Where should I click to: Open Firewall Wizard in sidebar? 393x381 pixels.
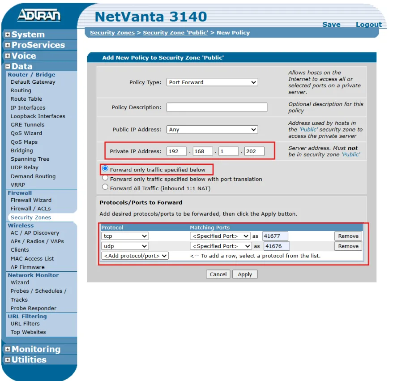(x=31, y=200)
